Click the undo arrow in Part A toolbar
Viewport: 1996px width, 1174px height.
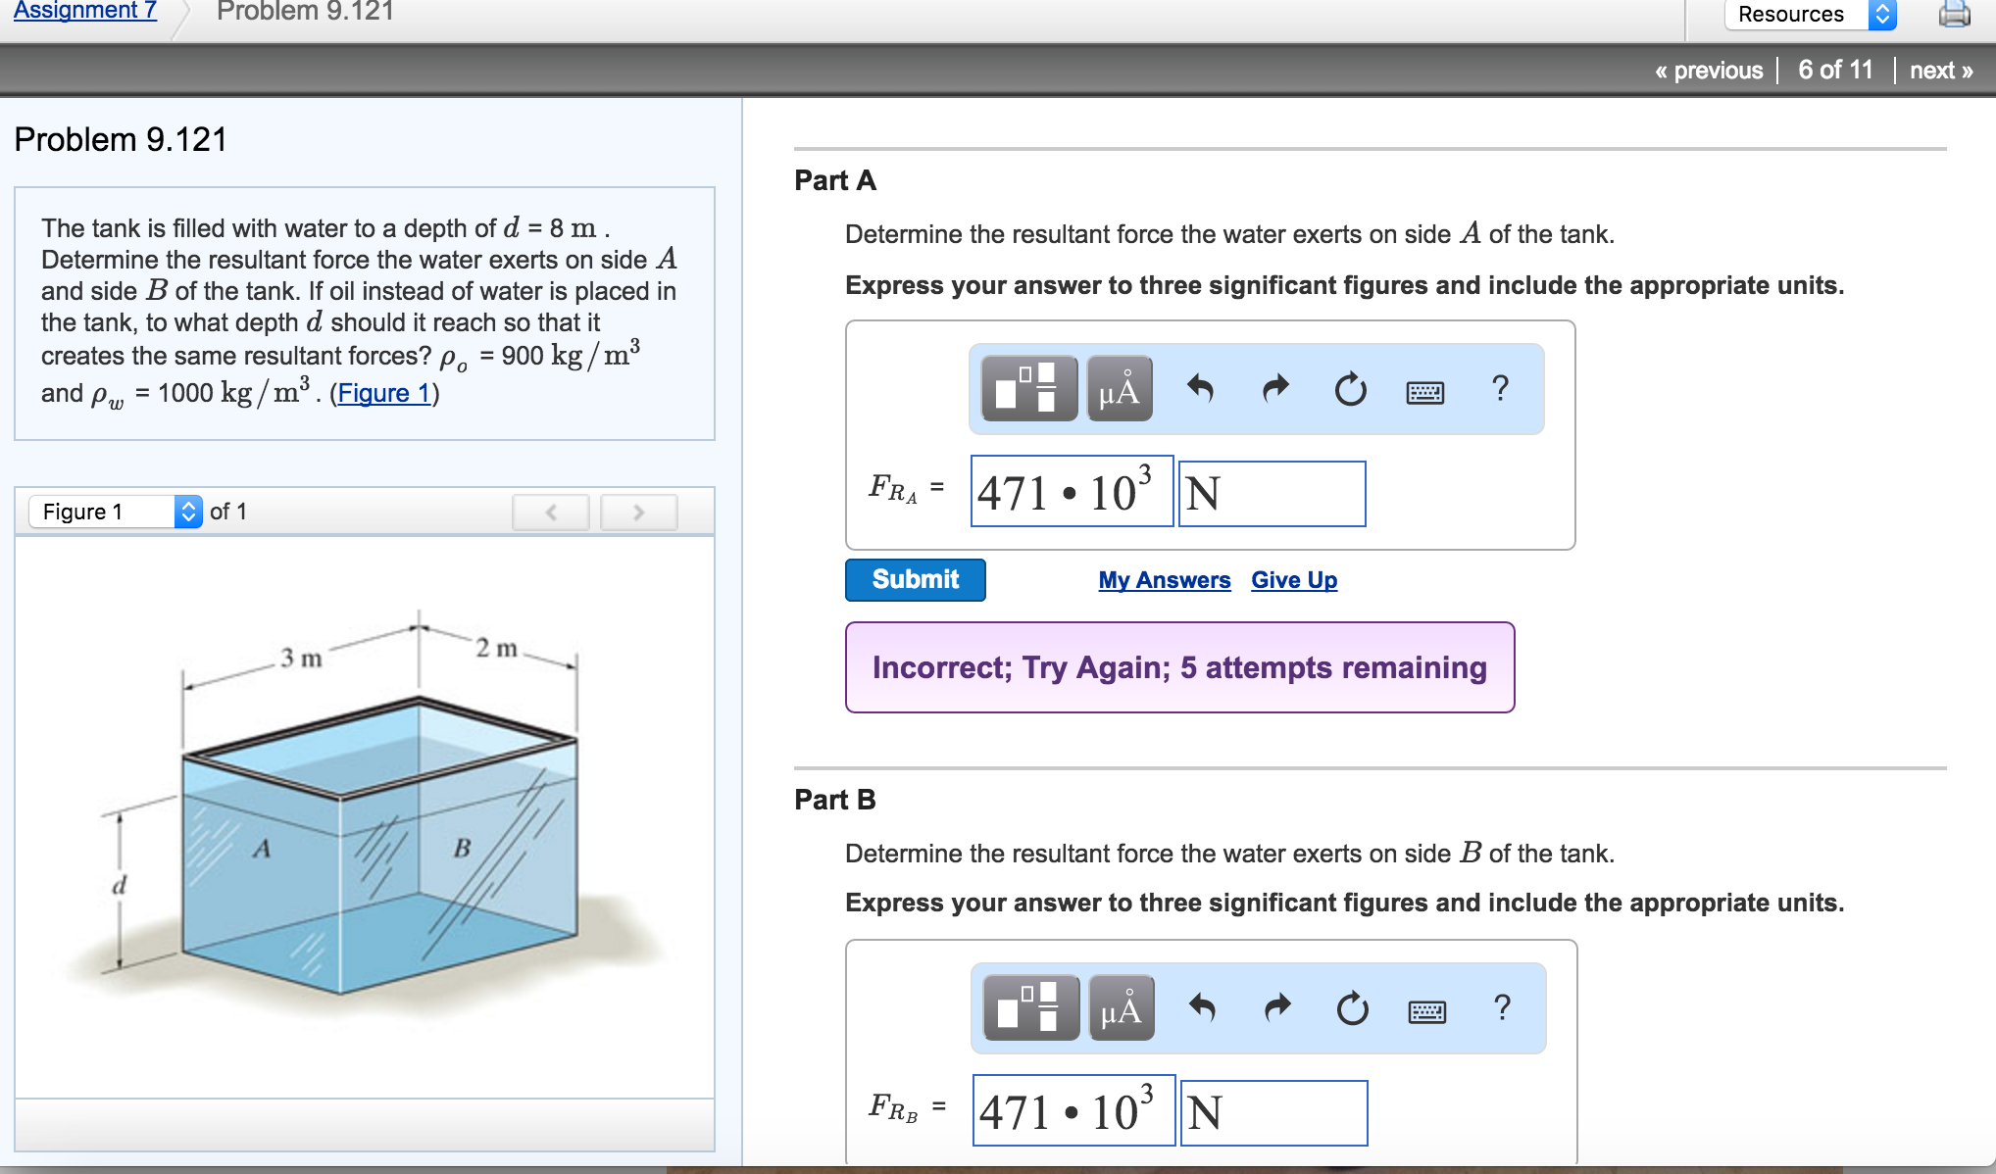[1200, 389]
